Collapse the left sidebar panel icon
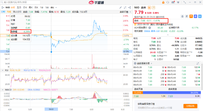Viewport: 203px width, 111px height. [3, 8]
